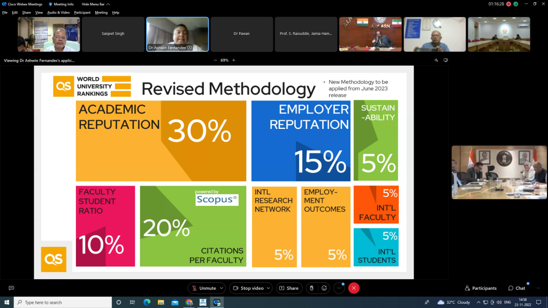Open video options arrow beside Stop video
The width and height of the screenshot is (548, 308).
coord(268,288)
